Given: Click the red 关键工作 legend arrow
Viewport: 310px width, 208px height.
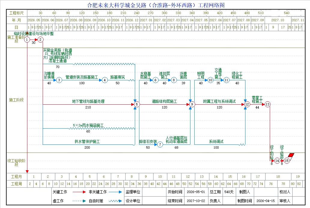Looking at the screenshot, I should [x=79, y=192].
